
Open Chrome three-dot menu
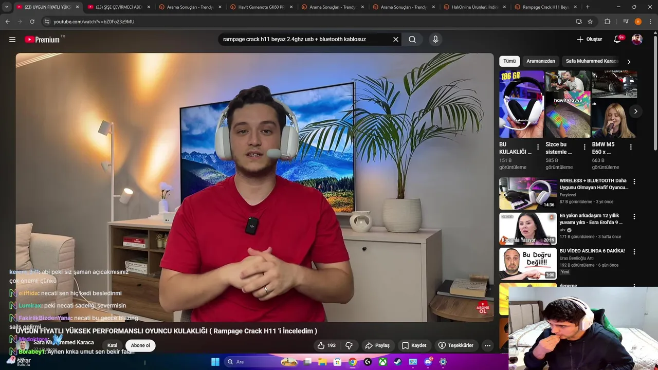pyautogui.click(x=650, y=22)
